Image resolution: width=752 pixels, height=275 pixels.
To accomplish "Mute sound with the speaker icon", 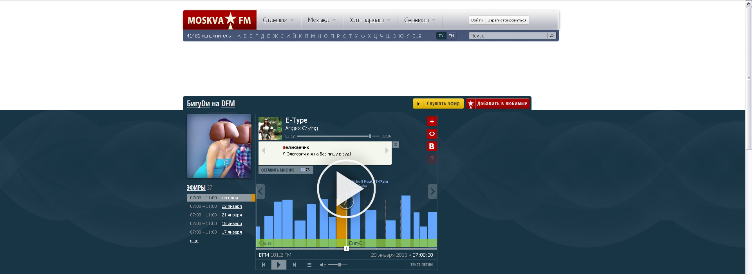I will 323,265.
